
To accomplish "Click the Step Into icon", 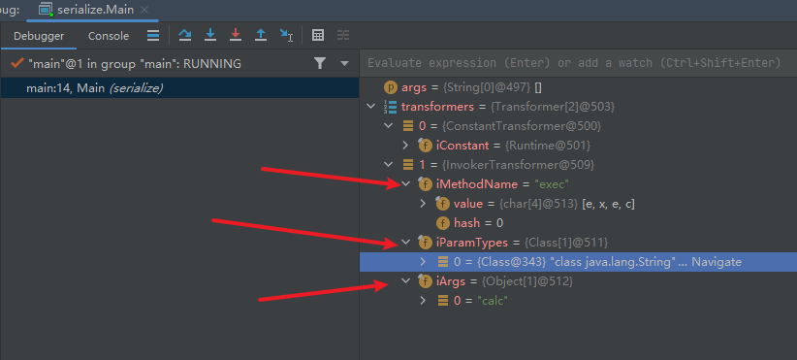I will tap(210, 35).
